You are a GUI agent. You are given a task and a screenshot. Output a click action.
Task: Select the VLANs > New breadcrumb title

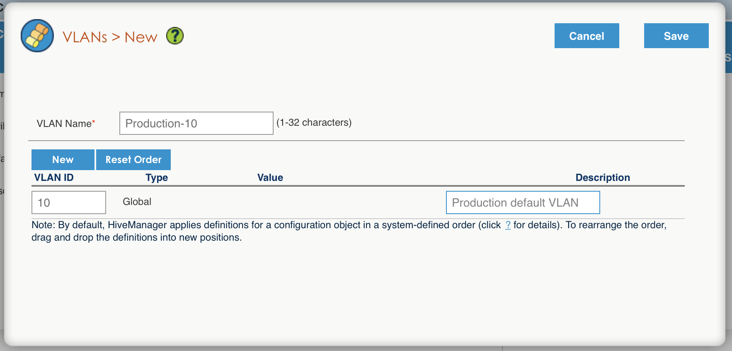tap(110, 37)
